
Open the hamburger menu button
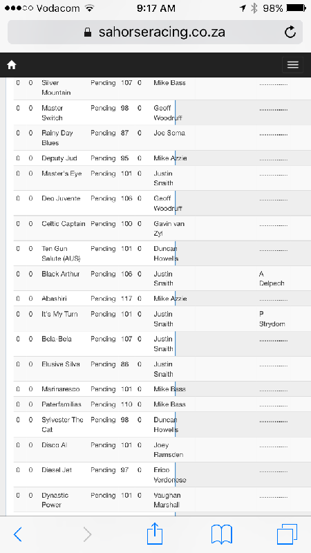(x=292, y=65)
